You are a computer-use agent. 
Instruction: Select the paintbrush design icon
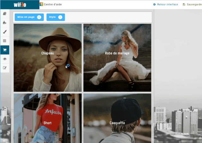coord(5,32)
